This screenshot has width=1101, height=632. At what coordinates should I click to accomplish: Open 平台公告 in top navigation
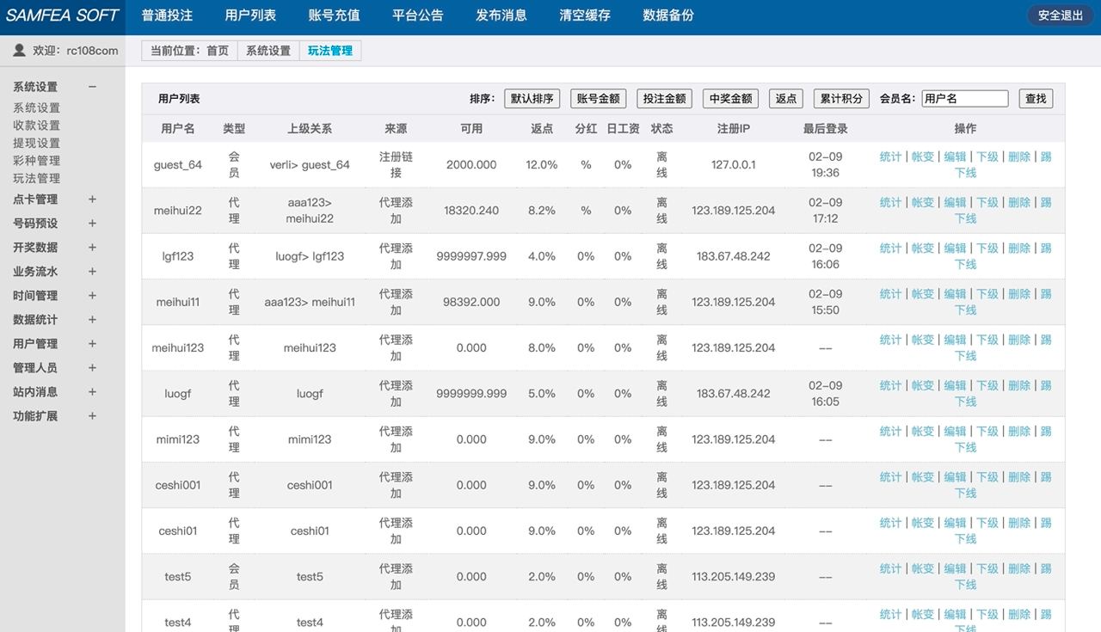[418, 15]
